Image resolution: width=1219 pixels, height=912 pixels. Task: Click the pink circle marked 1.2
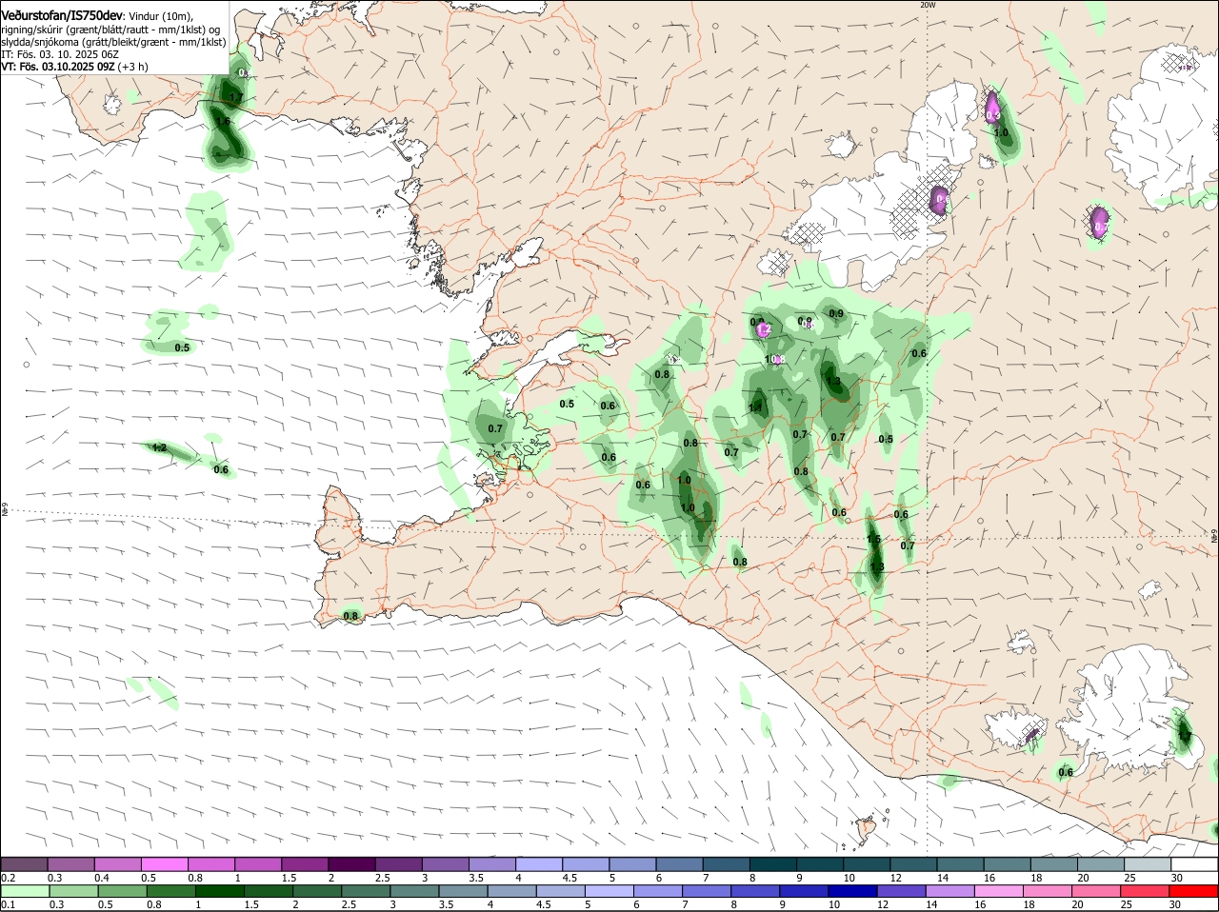764,330
